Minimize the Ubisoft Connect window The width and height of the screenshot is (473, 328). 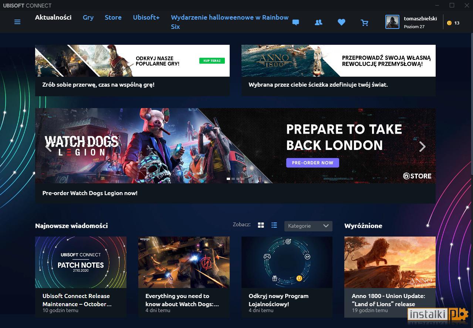coord(437,5)
